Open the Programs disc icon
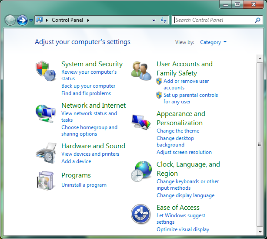Image resolution: width=267 pixels, height=239 pixels. pos(45,181)
